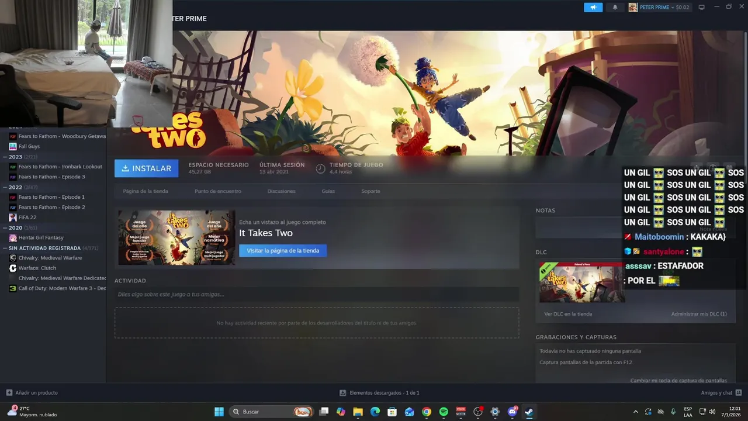Image resolution: width=748 pixels, height=421 pixels.
Task: Open the Soporte tab
Action: 370,191
